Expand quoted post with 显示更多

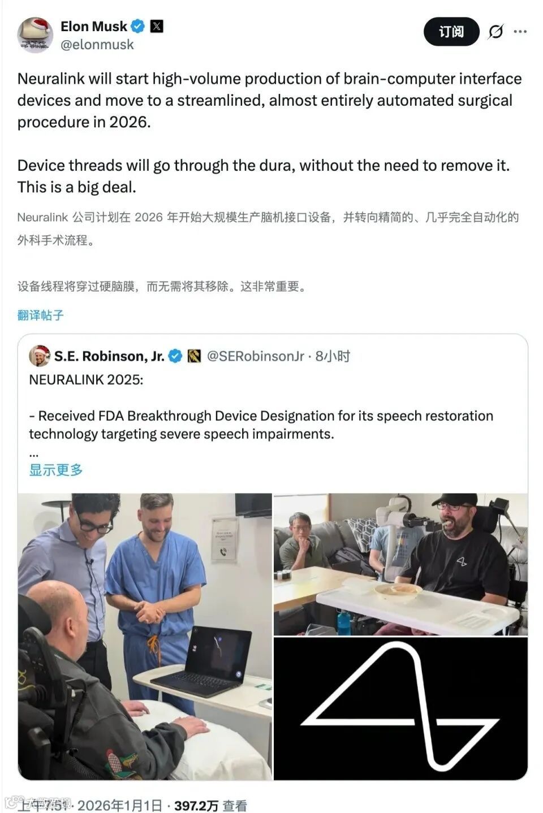(x=56, y=470)
